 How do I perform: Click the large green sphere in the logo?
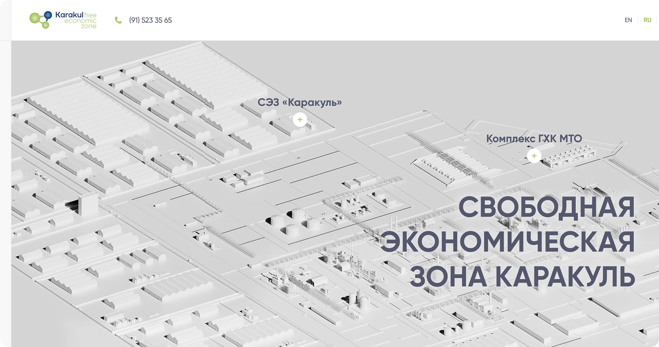(35, 18)
